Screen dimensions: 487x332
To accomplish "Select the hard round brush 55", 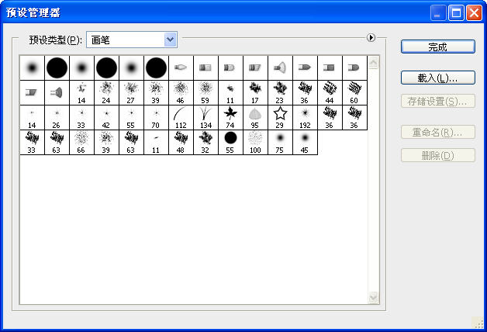I will [230, 140].
